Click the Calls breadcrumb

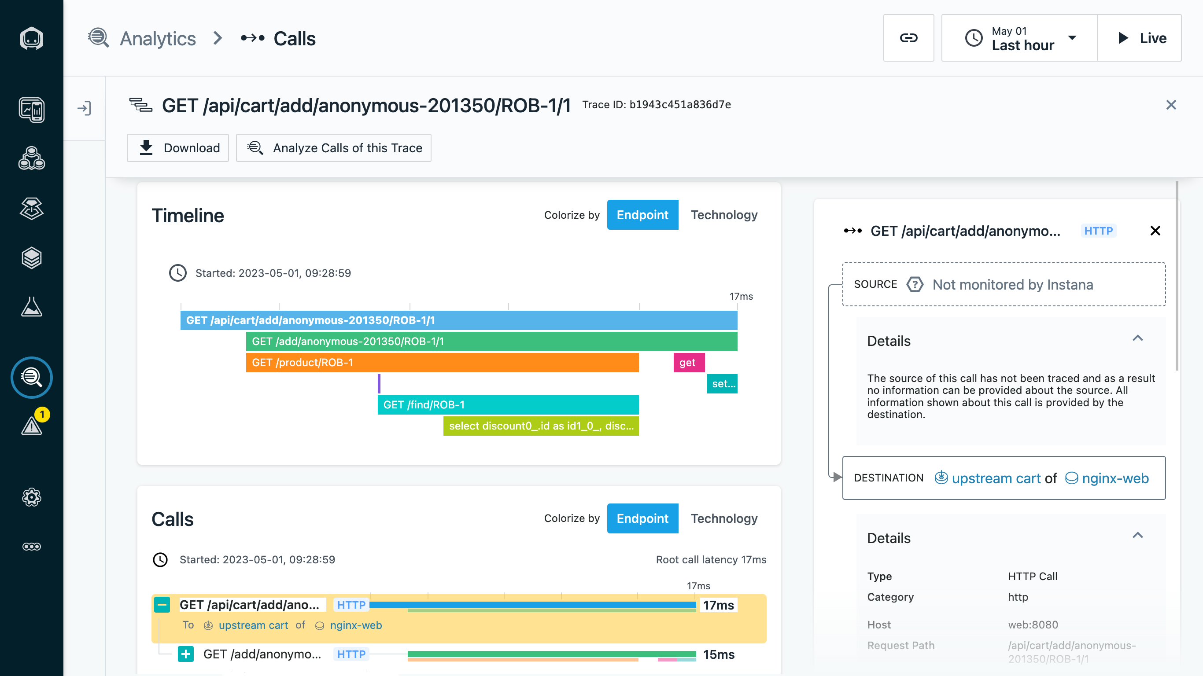tap(295, 38)
